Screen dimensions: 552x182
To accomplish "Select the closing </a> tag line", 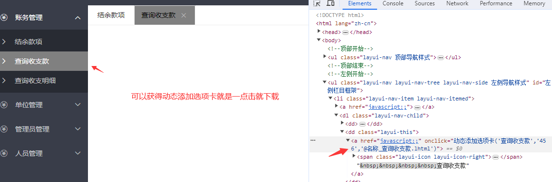I will pyautogui.click(x=357, y=174).
